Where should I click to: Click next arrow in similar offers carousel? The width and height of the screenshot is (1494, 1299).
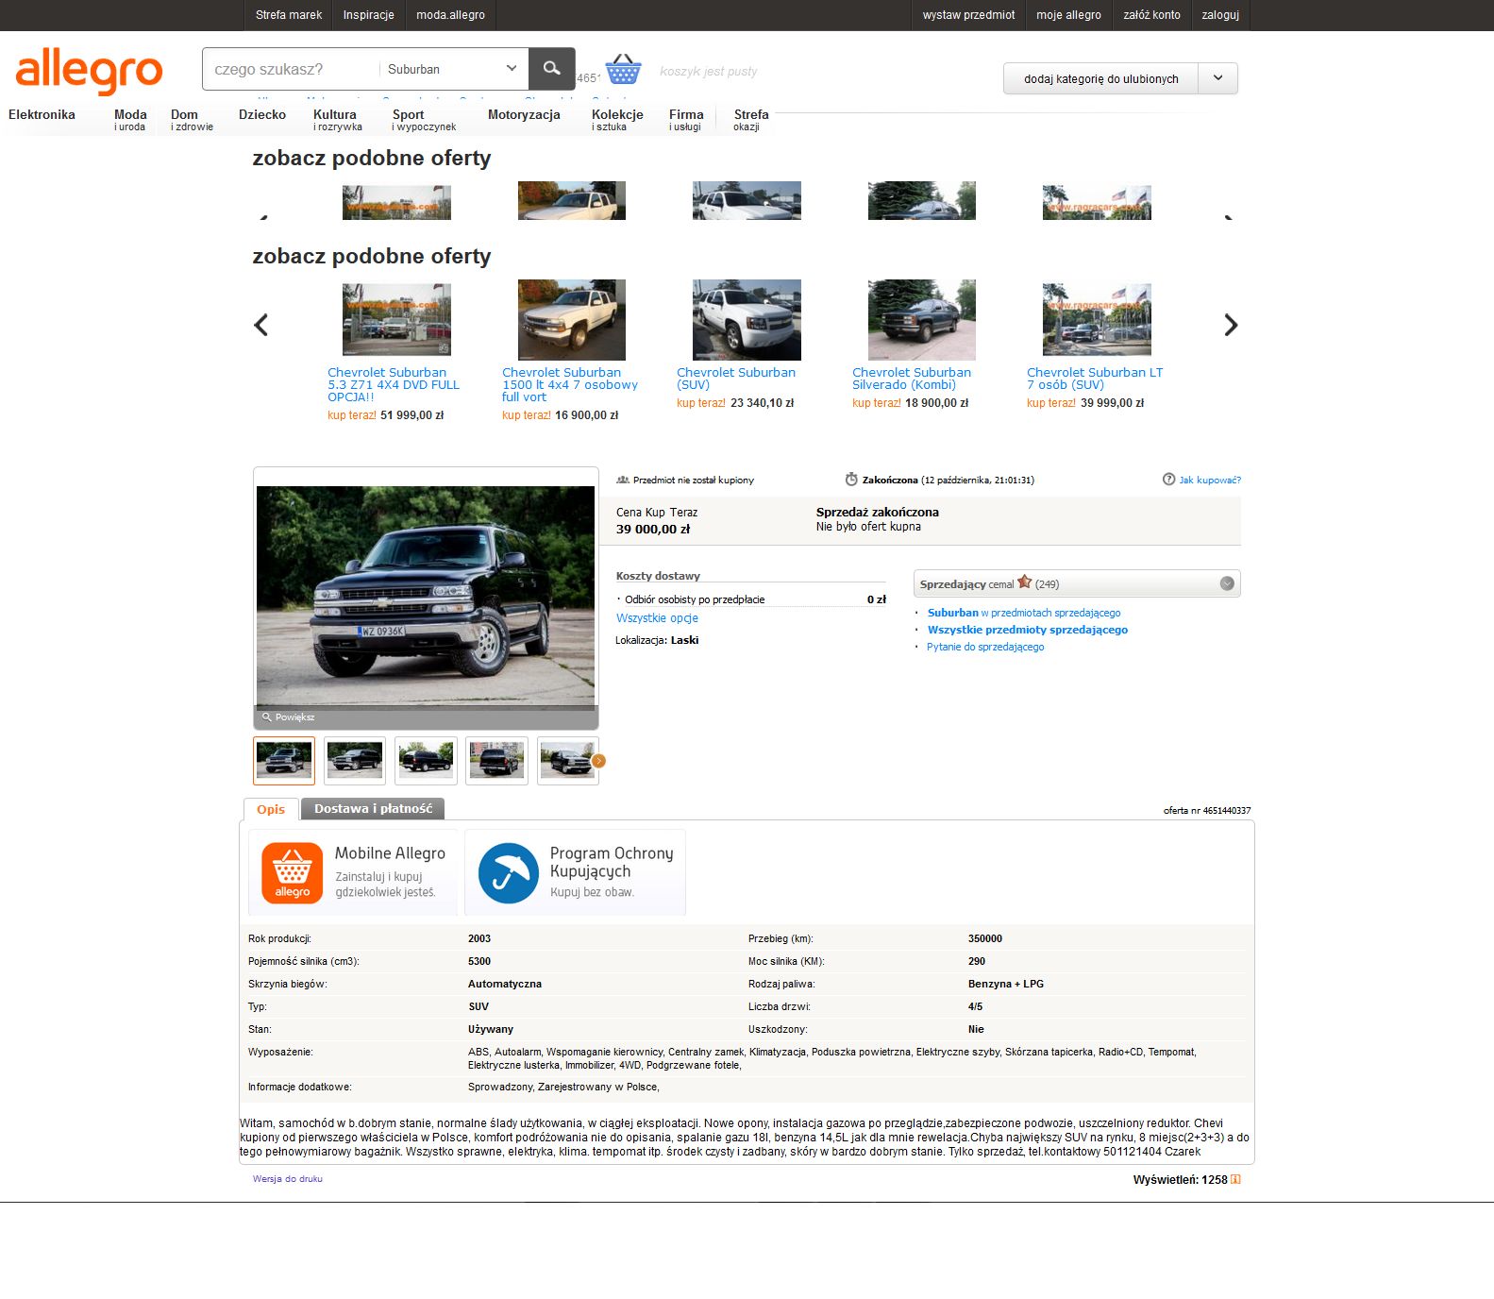(1231, 325)
